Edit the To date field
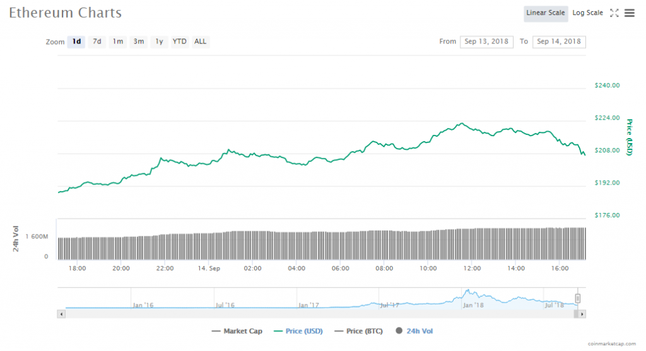The width and height of the screenshot is (646, 351). pos(559,42)
